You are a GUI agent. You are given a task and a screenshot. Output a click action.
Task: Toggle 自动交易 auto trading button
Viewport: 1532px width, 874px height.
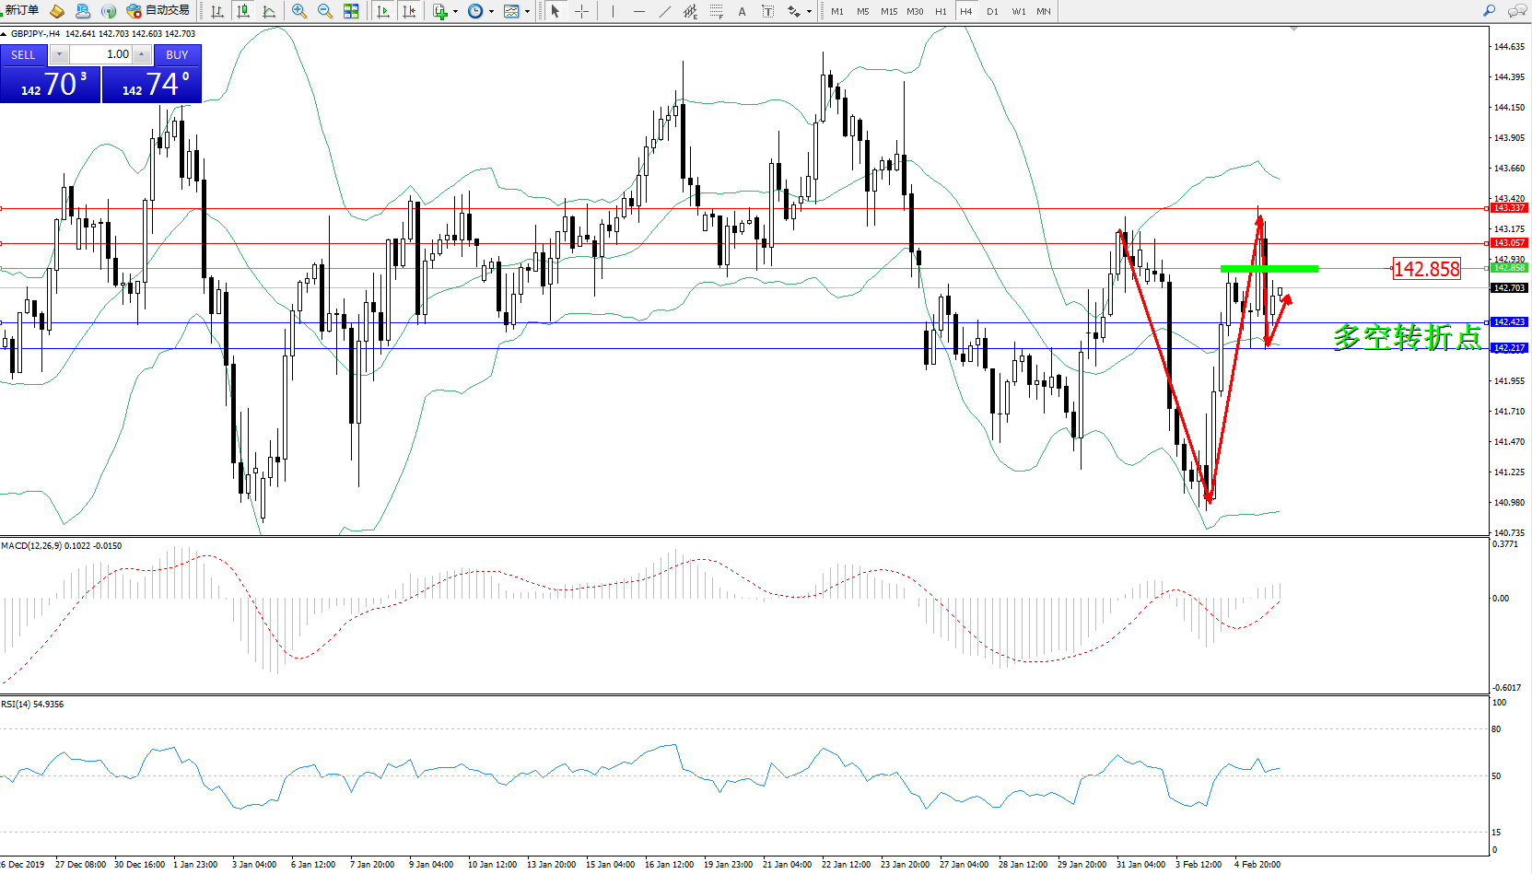158,11
